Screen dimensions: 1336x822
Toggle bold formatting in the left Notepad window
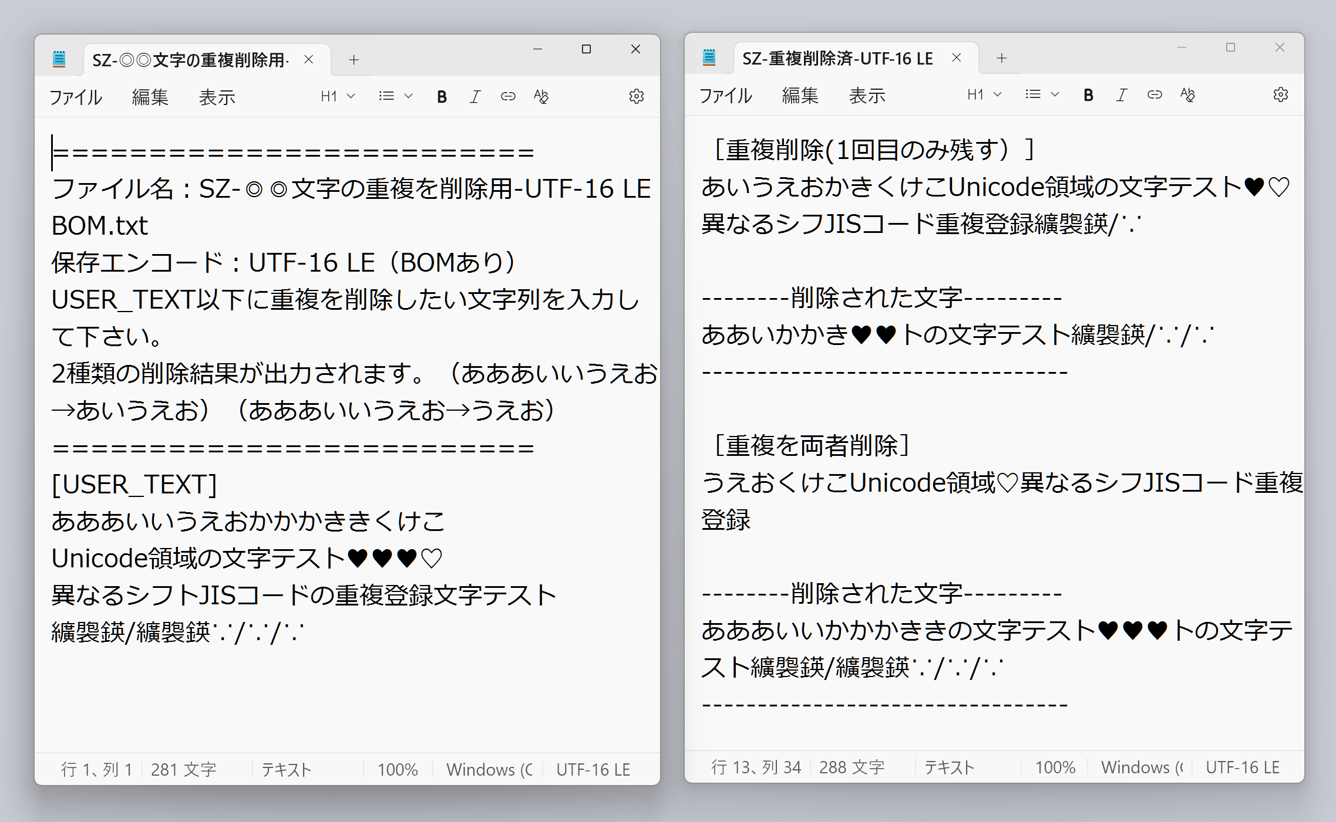pyautogui.click(x=442, y=97)
